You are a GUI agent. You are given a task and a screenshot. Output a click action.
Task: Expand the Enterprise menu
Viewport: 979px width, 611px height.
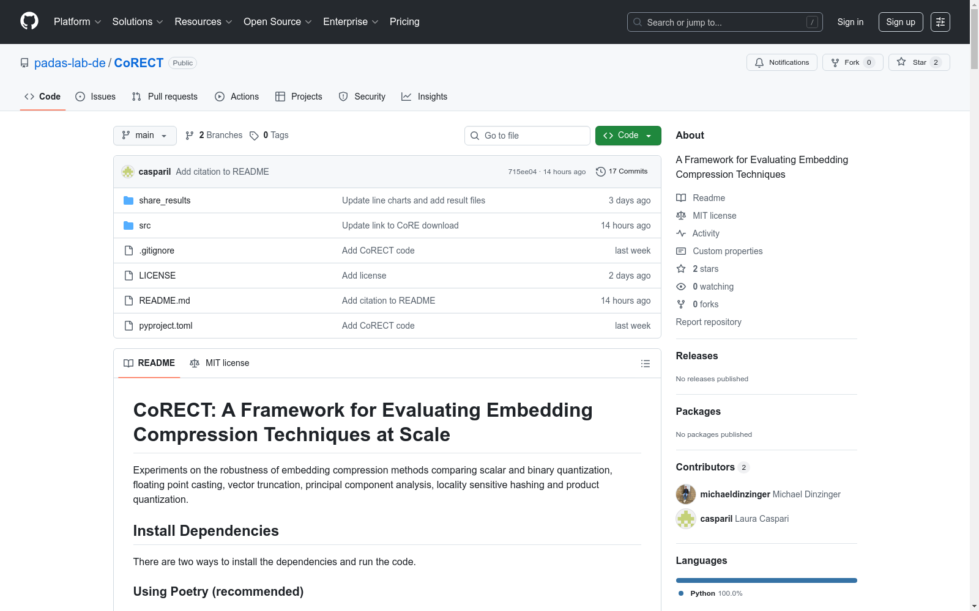click(351, 22)
